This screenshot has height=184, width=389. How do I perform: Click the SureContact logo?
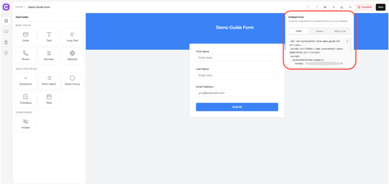(x=6, y=7)
